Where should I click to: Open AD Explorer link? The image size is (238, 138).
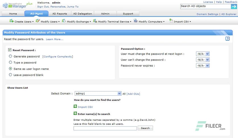click(229, 14)
